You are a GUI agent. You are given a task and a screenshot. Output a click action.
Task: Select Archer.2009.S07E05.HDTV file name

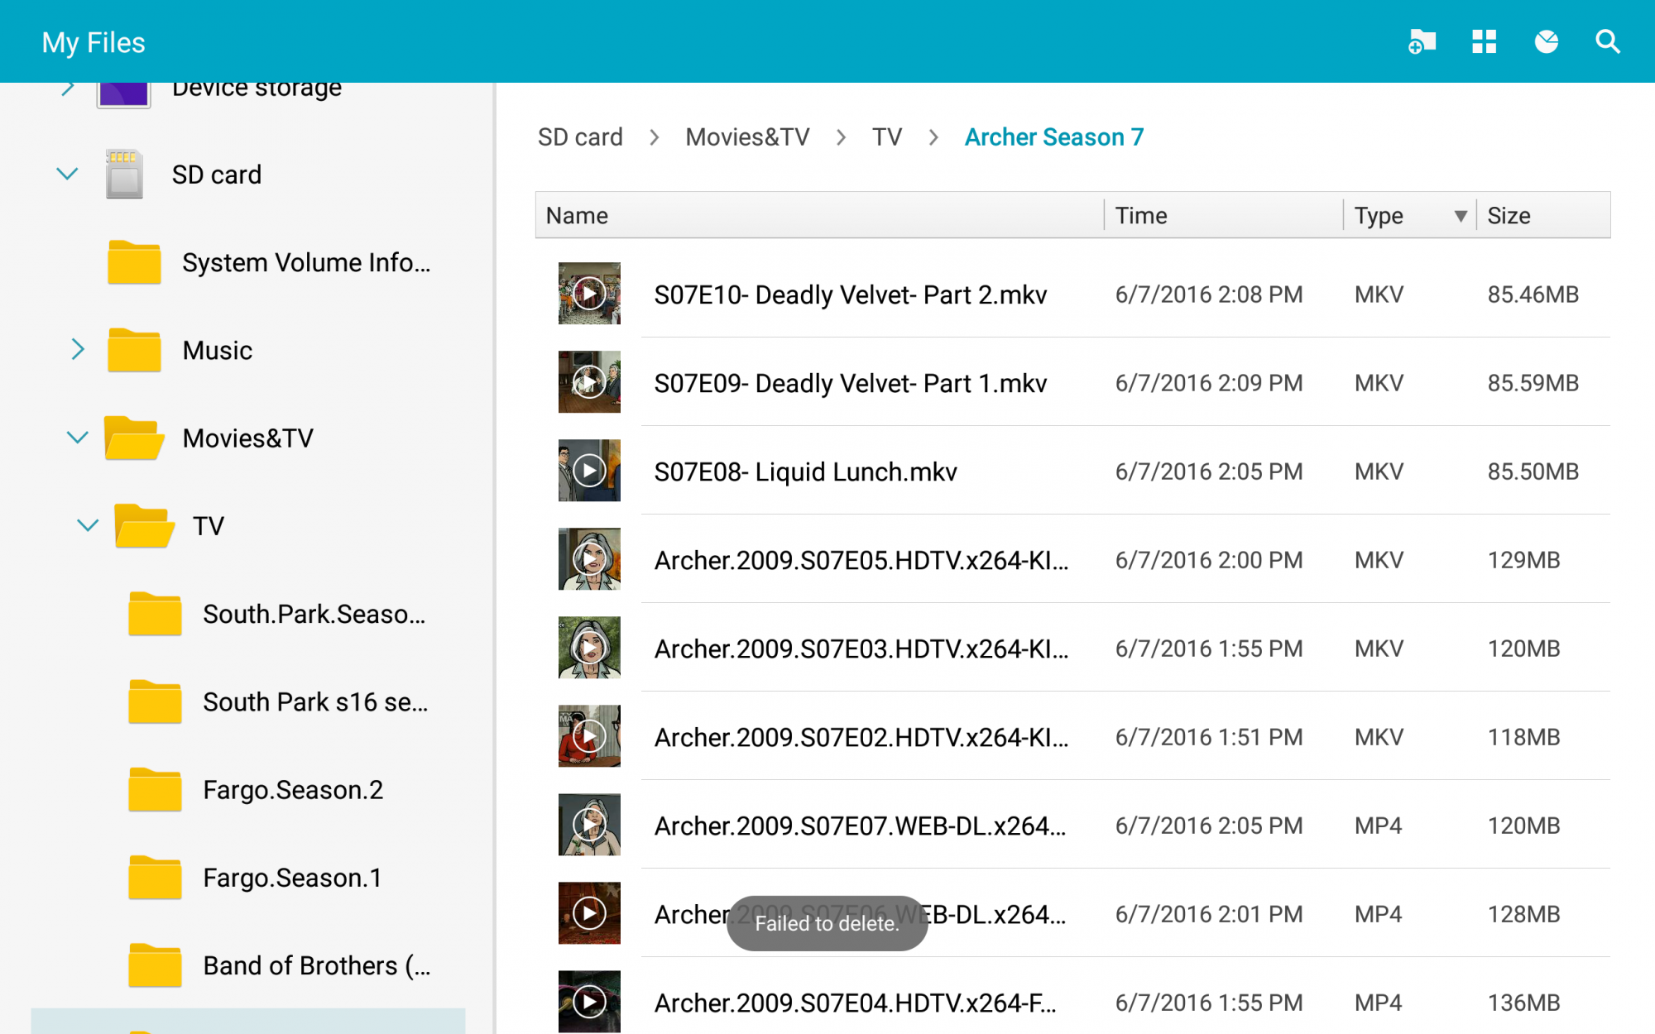pyautogui.click(x=861, y=560)
